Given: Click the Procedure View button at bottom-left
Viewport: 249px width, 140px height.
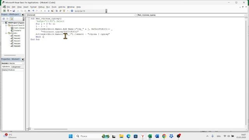Looking at the screenshot, I should [x=27, y=129].
